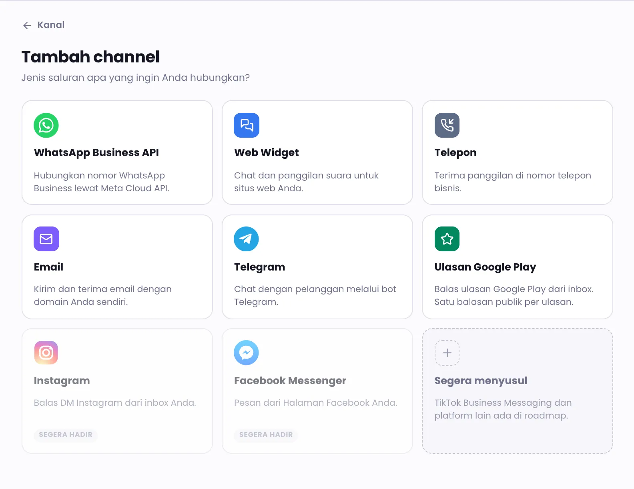The image size is (634, 489).
Task: Click the Instagram card title
Action: point(62,381)
